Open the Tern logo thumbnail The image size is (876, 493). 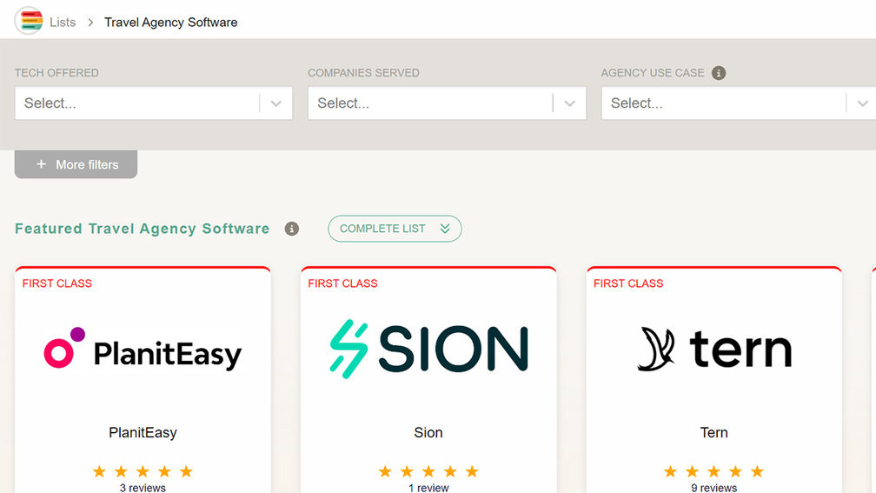pyautogui.click(x=714, y=350)
